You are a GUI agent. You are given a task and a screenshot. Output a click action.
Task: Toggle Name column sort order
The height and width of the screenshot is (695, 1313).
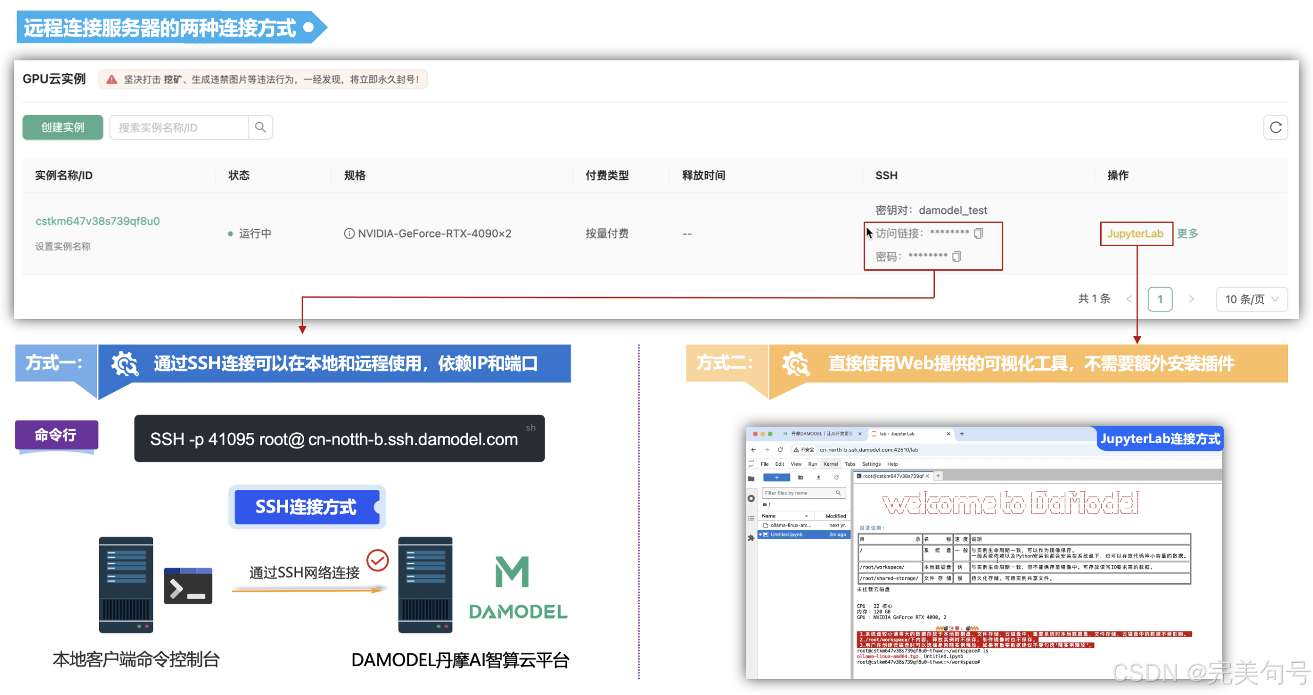769,516
